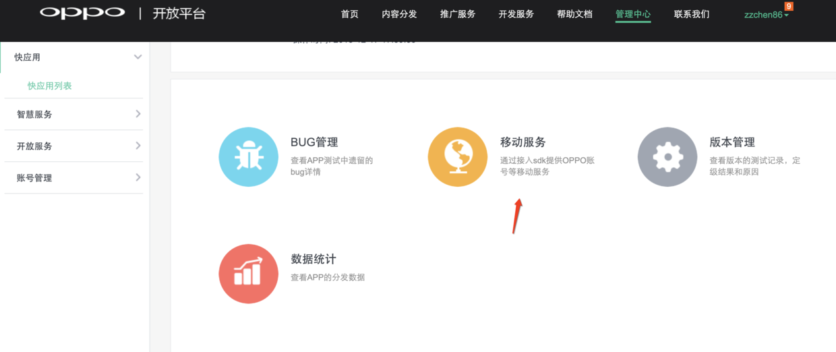This screenshot has height=352, width=836.
Task: Open the BUG管理 bug icon
Action: coord(248,157)
